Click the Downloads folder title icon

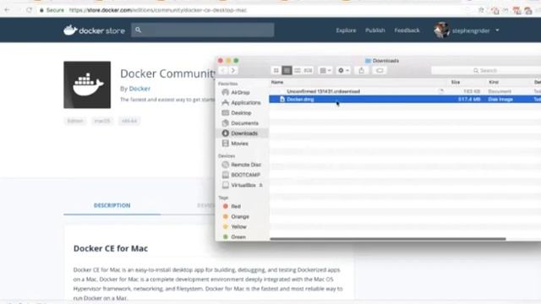(369, 61)
